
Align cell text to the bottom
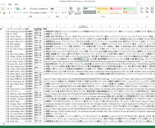pos(21,9)
